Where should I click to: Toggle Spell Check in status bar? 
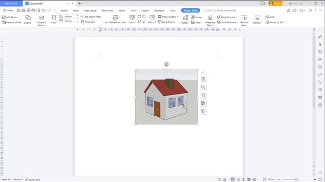[x=32, y=179]
